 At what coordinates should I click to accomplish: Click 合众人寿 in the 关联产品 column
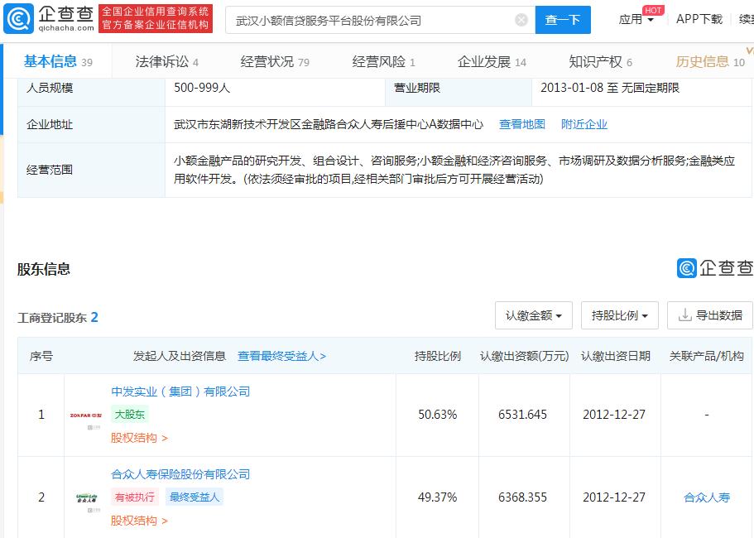point(707,497)
